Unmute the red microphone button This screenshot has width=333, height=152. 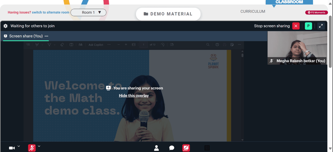click(x=32, y=148)
